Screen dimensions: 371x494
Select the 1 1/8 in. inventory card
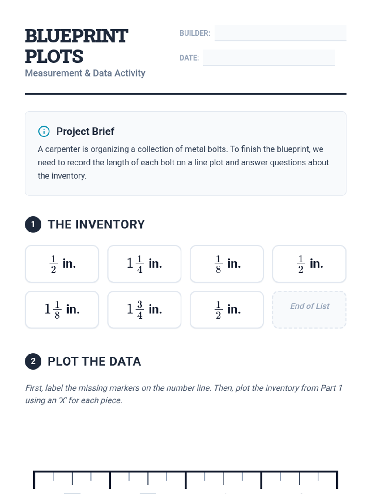62,309
